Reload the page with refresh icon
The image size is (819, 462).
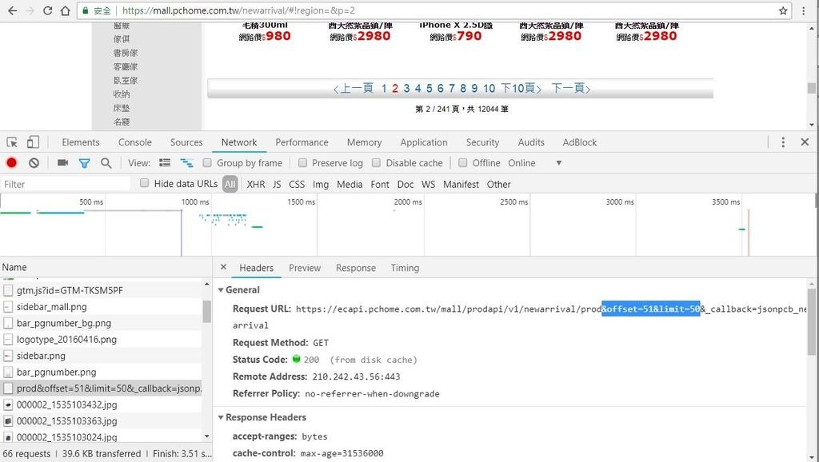[x=47, y=10]
